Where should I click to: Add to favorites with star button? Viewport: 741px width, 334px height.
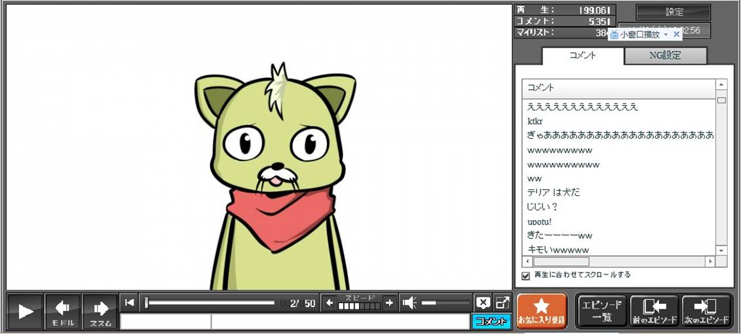coord(541,311)
